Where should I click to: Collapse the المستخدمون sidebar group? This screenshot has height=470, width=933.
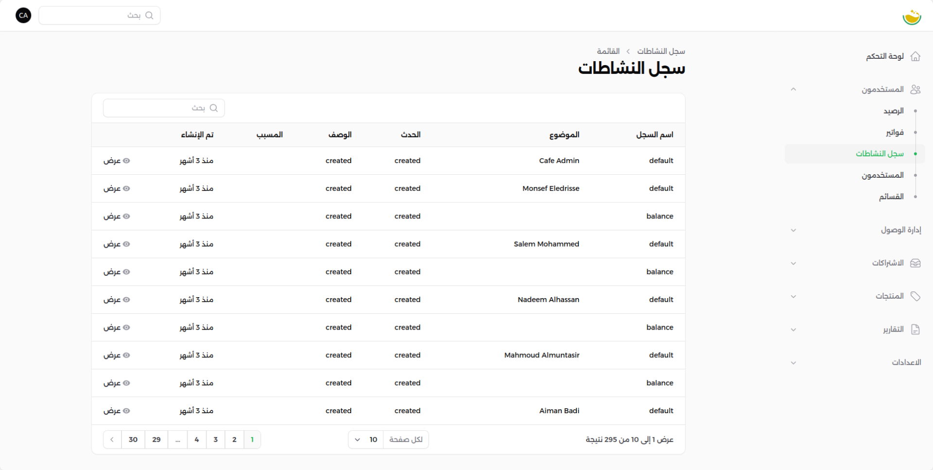pos(793,89)
